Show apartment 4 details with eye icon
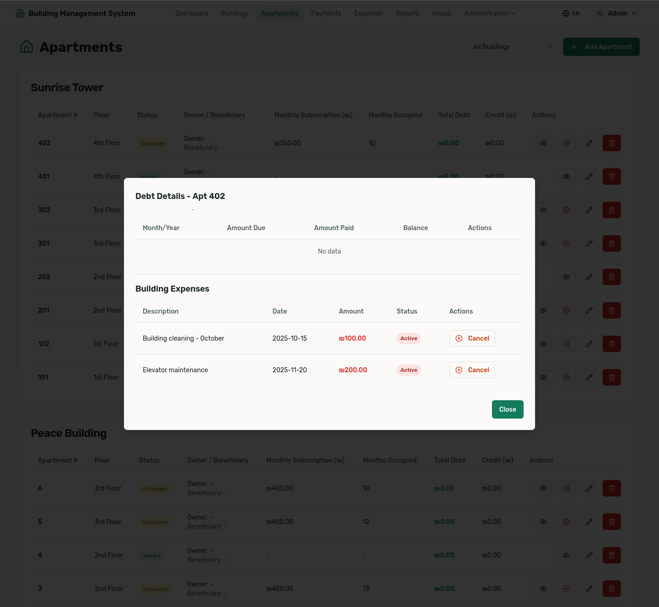 pyautogui.click(x=566, y=555)
